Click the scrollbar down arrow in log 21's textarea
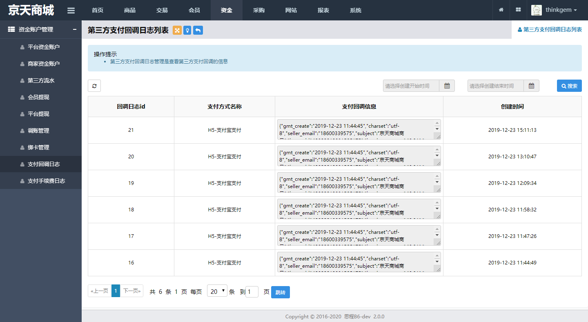Viewport: 588px width, 322px height. pos(437,129)
